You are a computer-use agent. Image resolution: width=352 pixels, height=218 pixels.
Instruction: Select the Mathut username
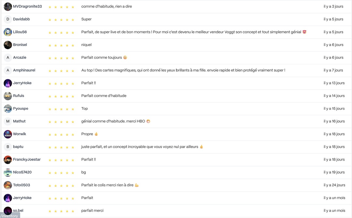19,121
